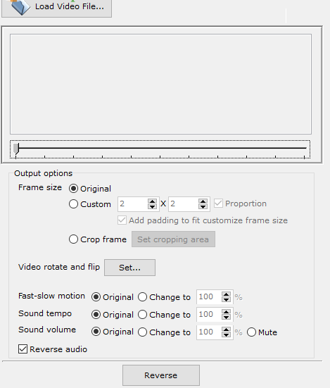The image size is (330, 388).
Task: Decrease custom frame height with down arrow
Action: click(x=203, y=206)
